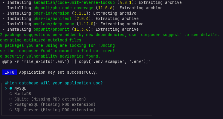Choose the MariaDB radio option
This screenshot has height=119, width=223.
[x=11, y=94]
